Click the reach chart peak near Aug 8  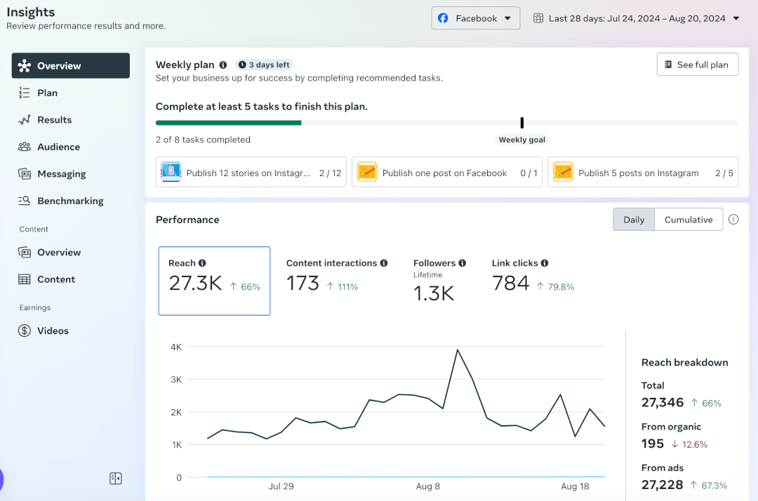point(458,349)
